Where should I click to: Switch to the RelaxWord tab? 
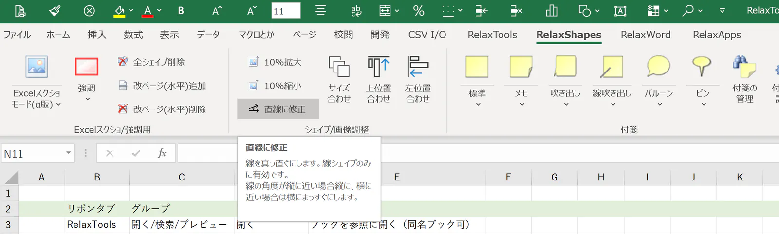(646, 35)
